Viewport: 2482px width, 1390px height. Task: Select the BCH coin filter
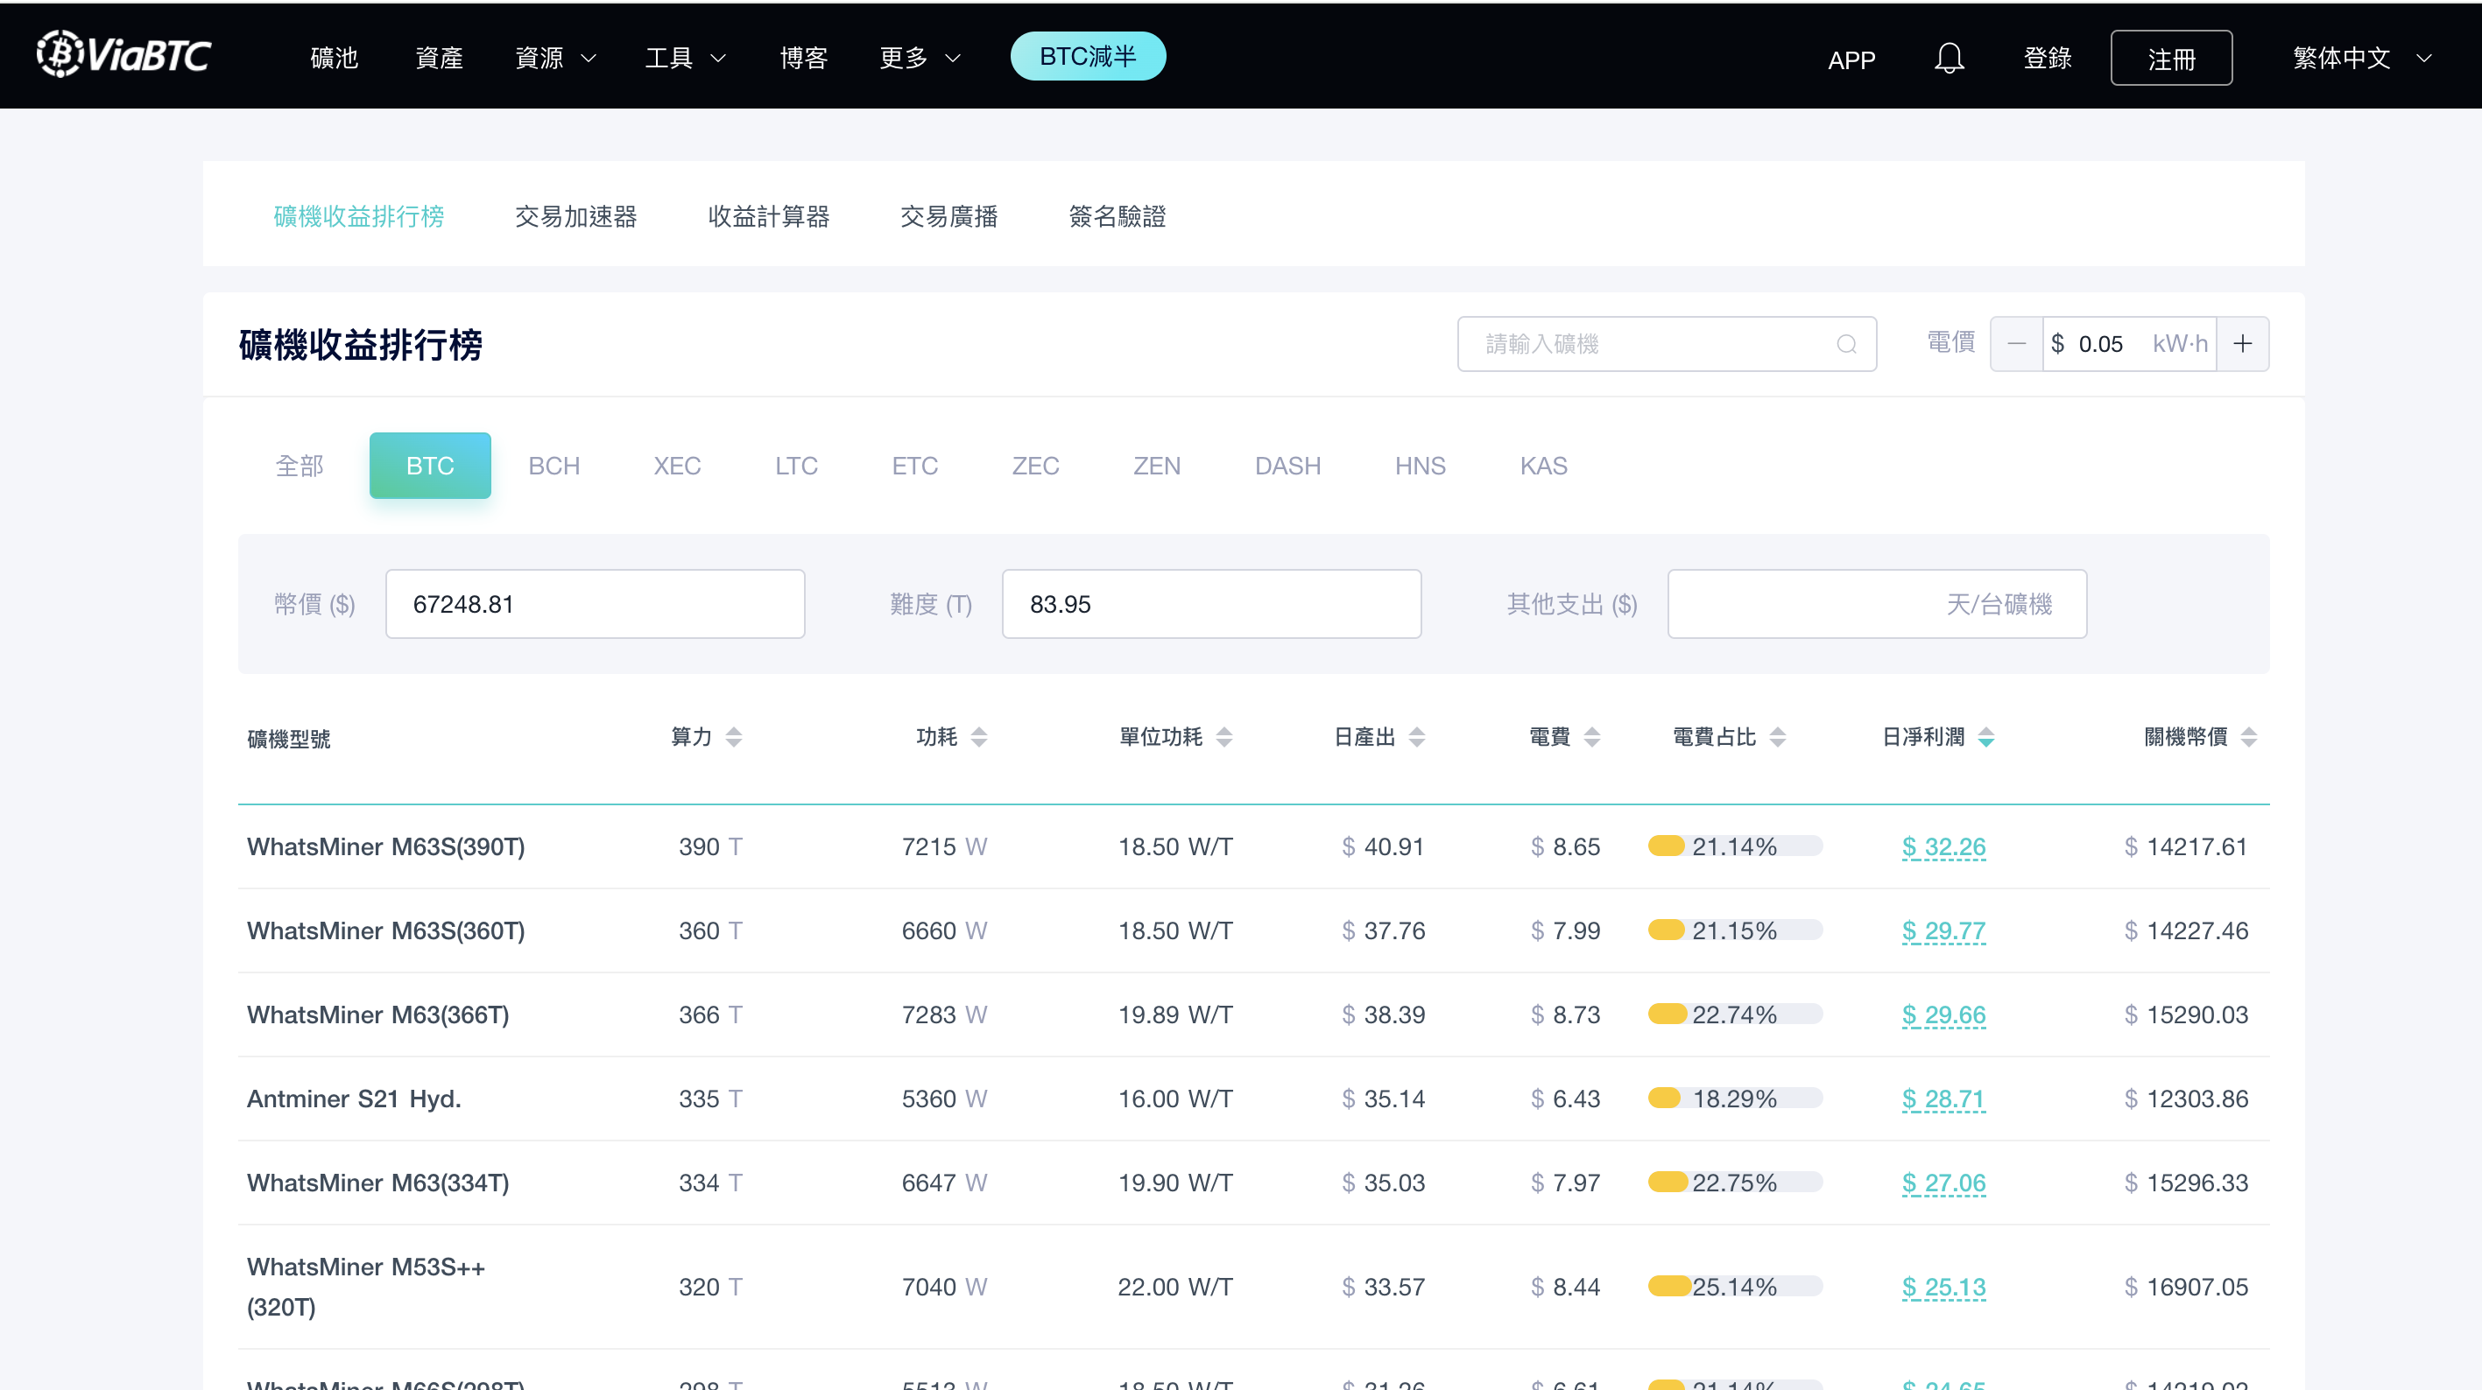click(554, 466)
